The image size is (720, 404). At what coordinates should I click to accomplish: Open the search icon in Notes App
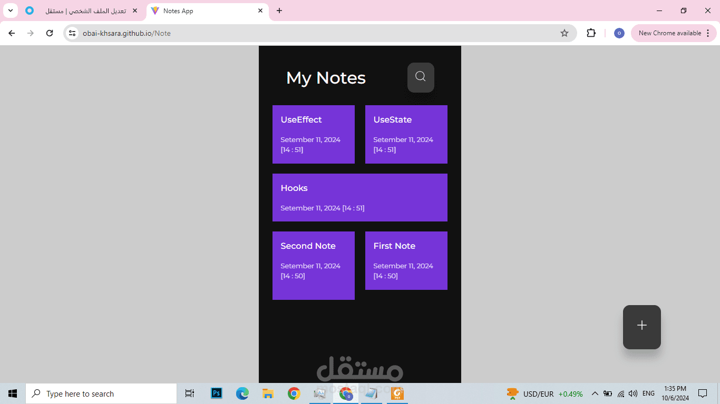420,77
